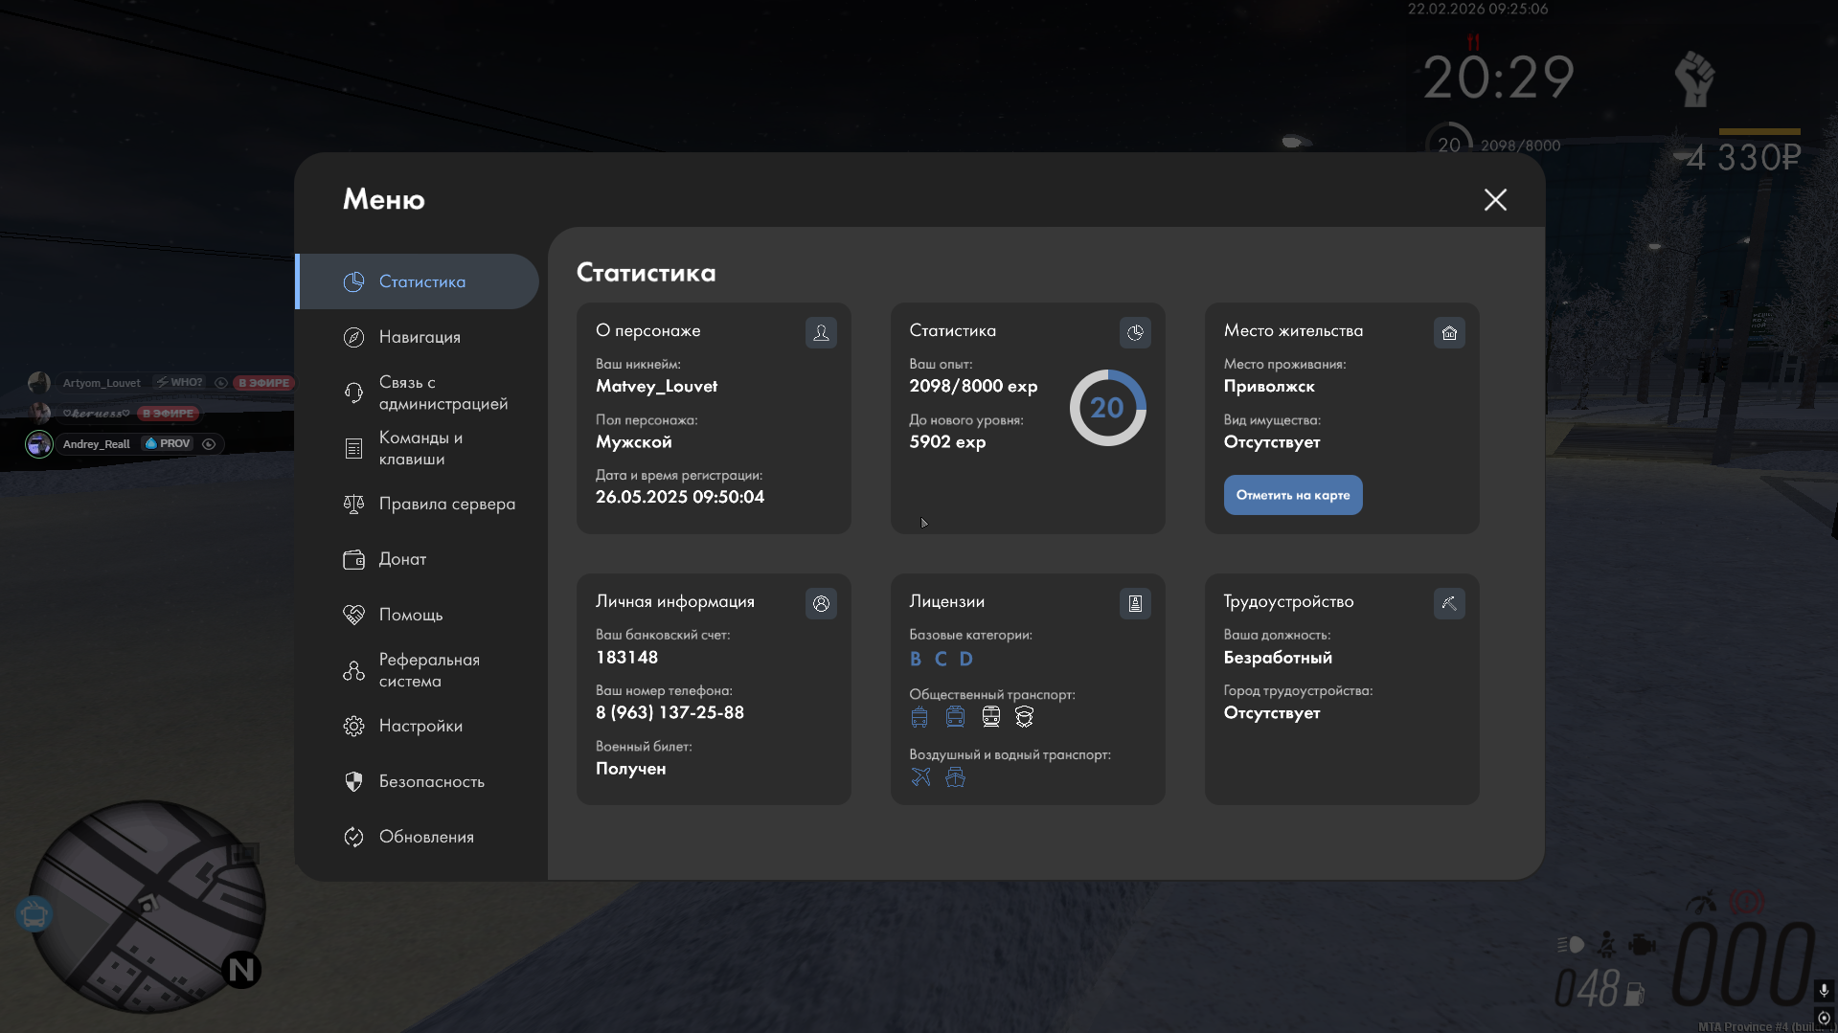Select Донат in the sidebar
The width and height of the screenshot is (1838, 1033).
click(x=402, y=559)
